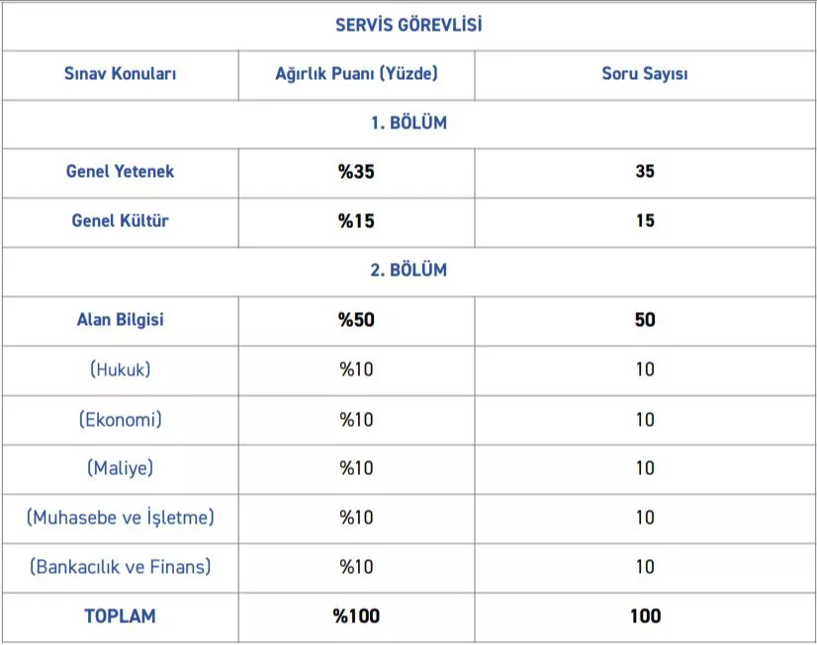
Task: Select the 1. BÖLÜM section row
Action: point(408,123)
